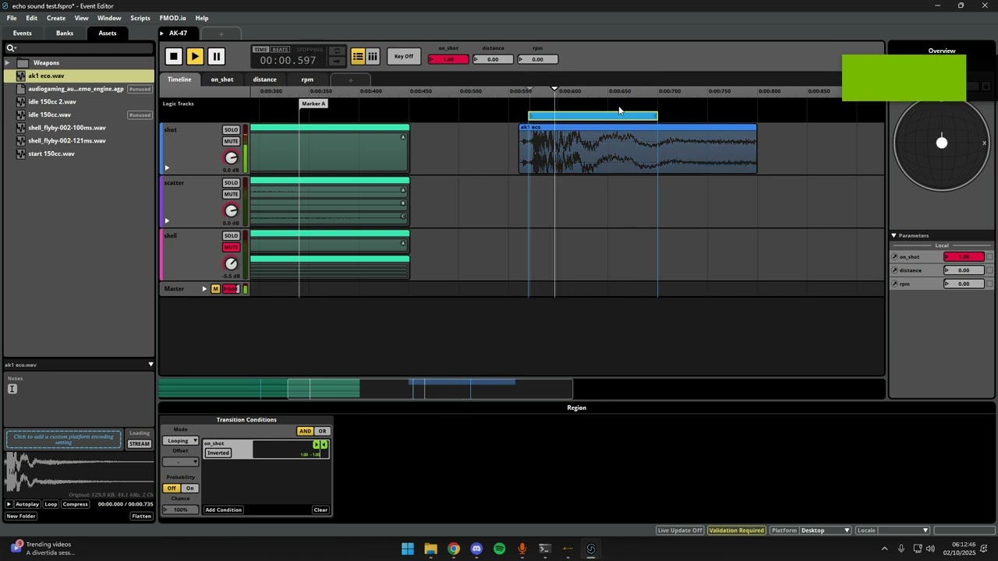The image size is (998, 561).
Task: Switch to vertical bars track view icon
Action: 373,56
